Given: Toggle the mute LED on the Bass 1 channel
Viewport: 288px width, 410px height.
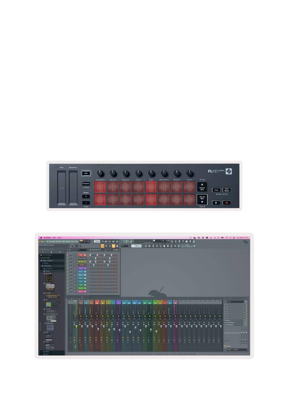Looking at the screenshot, I should tap(68, 272).
